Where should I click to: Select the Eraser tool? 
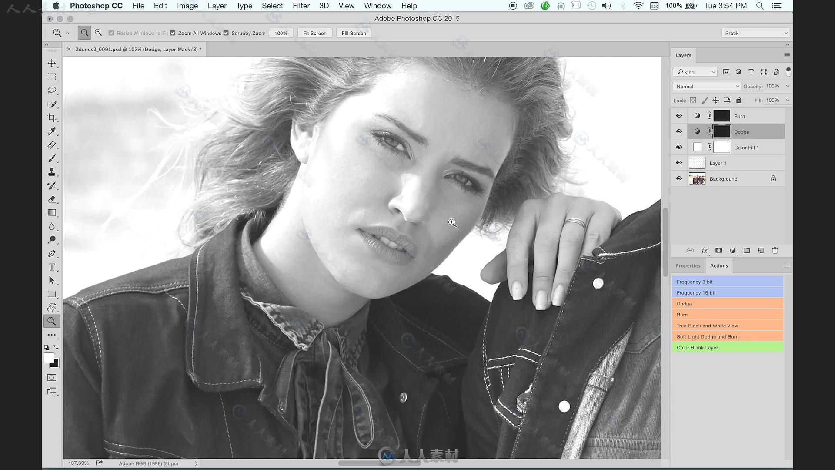(x=52, y=199)
